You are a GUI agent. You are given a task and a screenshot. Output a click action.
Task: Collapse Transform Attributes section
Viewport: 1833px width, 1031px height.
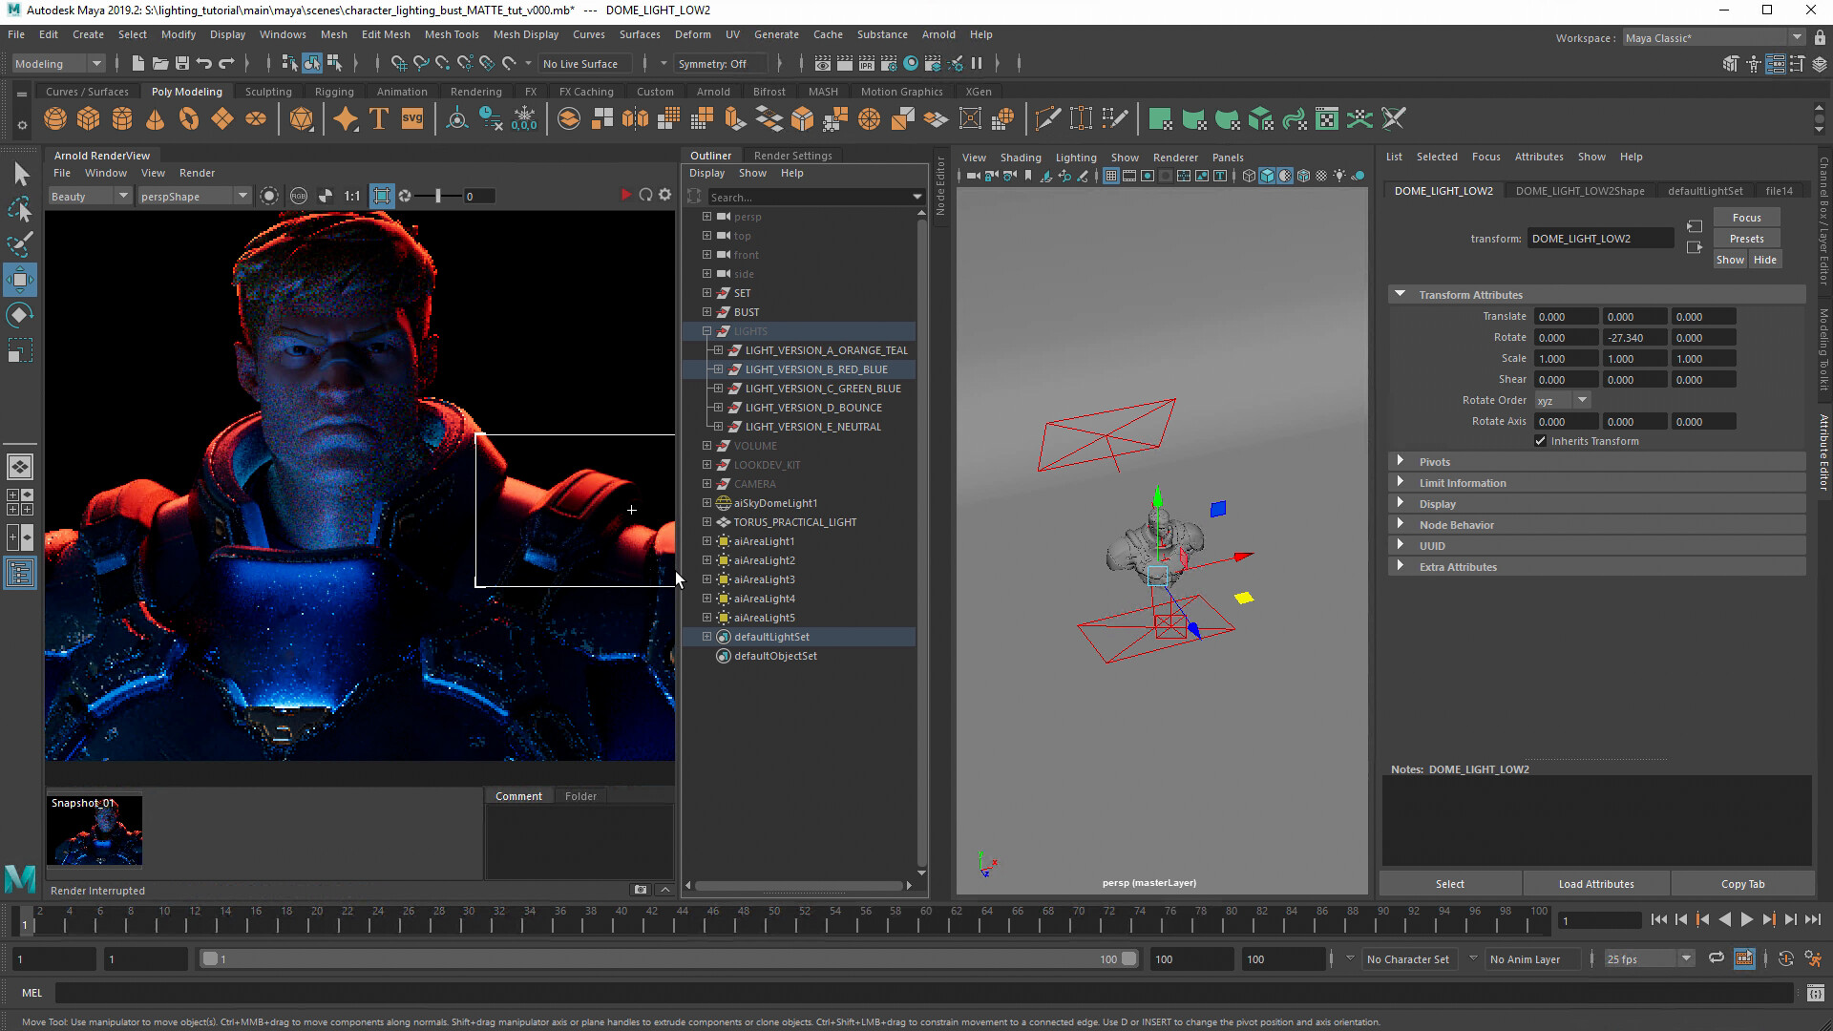[x=1401, y=294]
